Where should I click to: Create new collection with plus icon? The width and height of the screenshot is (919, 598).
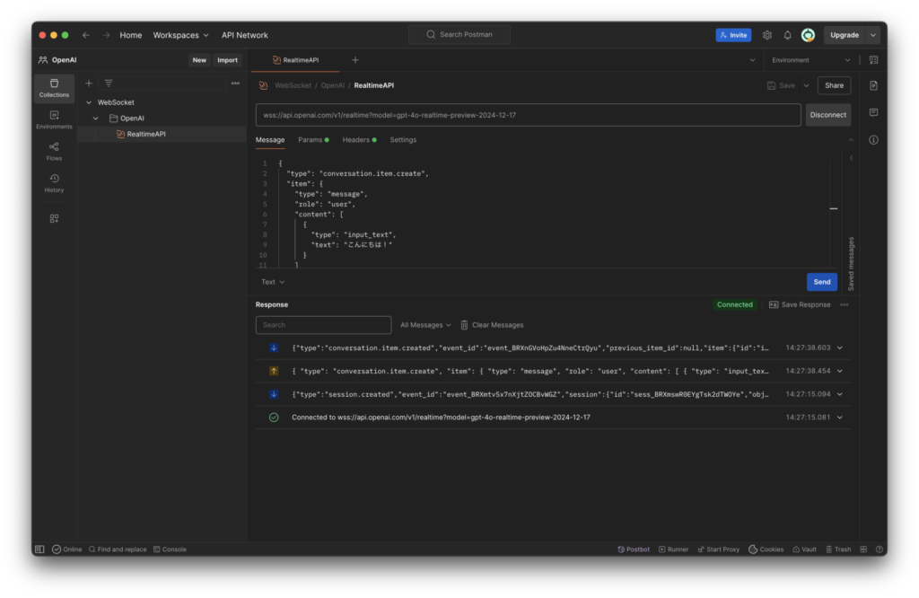point(89,84)
